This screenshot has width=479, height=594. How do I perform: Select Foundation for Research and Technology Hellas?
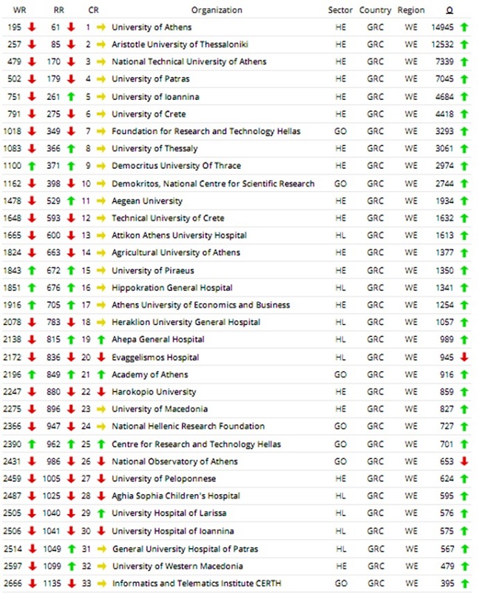(206, 131)
